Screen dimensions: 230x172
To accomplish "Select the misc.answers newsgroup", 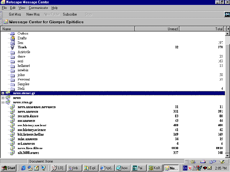I will pyautogui.click(x=113, y=139).
